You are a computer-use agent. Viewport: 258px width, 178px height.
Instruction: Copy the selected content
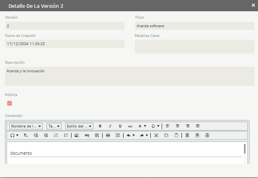tap(166, 135)
